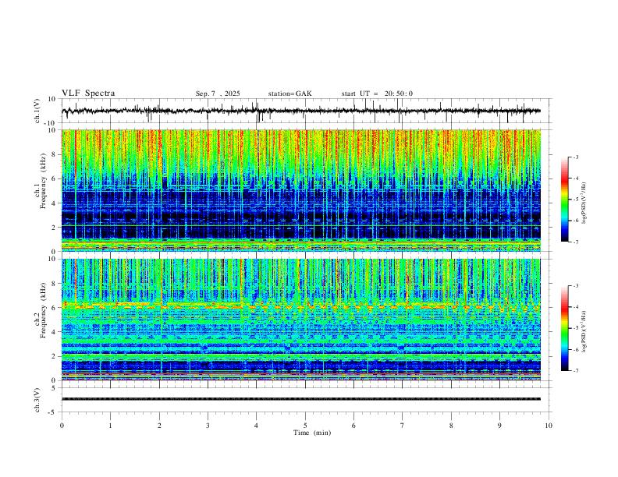
Task: Click the "-3" tick of upper colorbar
Action: [575, 157]
